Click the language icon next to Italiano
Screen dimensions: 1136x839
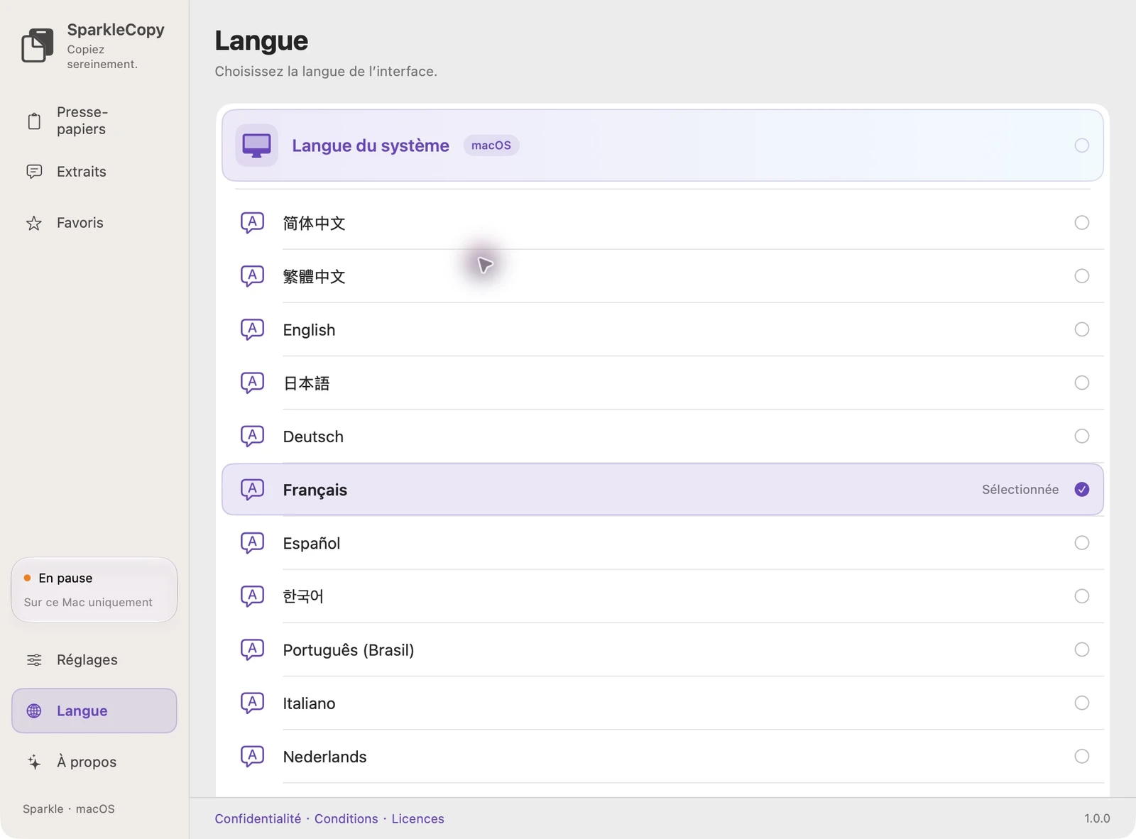pyautogui.click(x=252, y=703)
